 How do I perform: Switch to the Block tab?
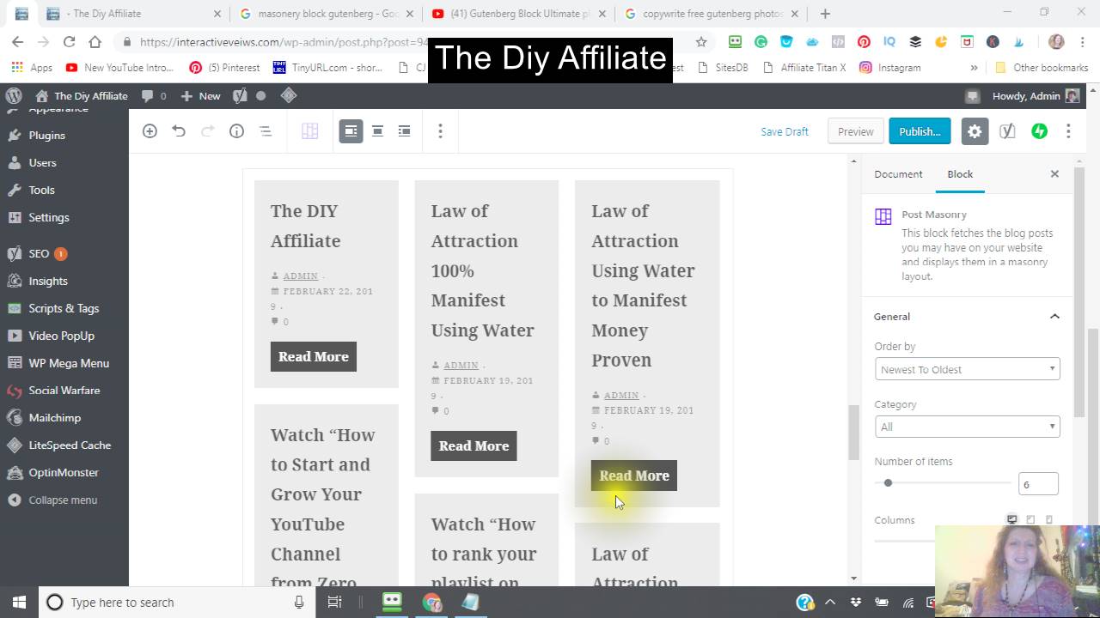tap(960, 174)
